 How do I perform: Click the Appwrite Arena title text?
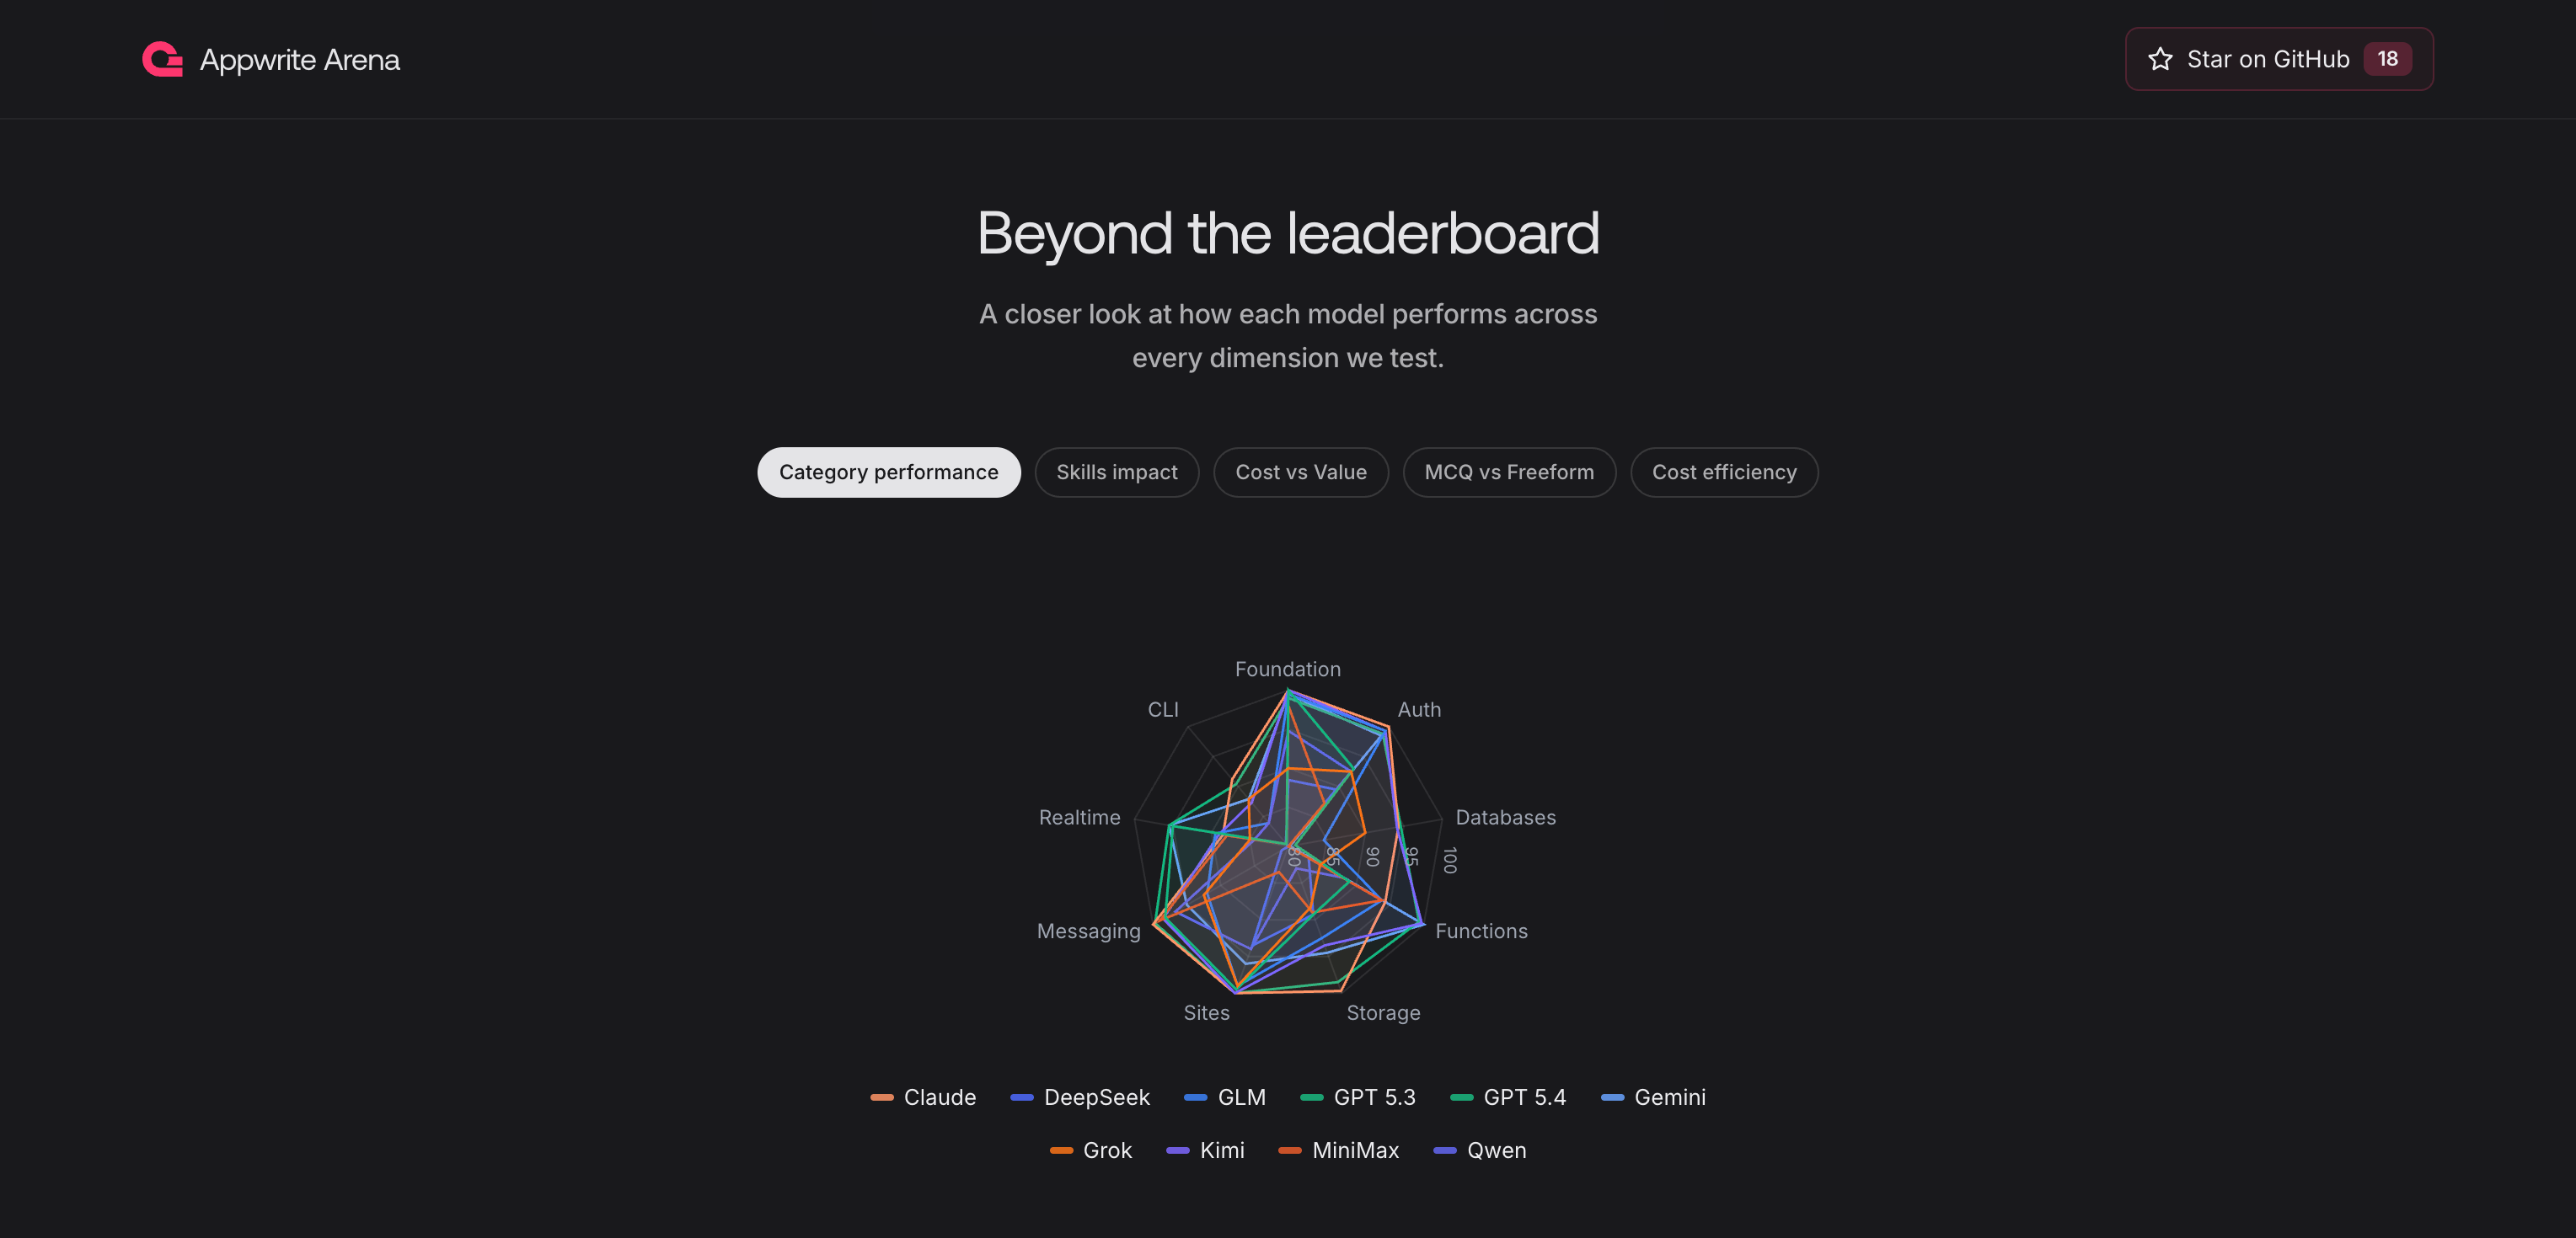click(x=300, y=59)
